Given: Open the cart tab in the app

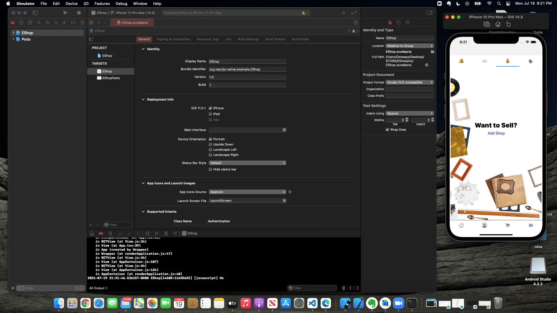Looking at the screenshot, I should coord(507,225).
